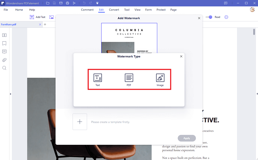
Task: Click the email envelope icon
Action: (x=61, y=3)
